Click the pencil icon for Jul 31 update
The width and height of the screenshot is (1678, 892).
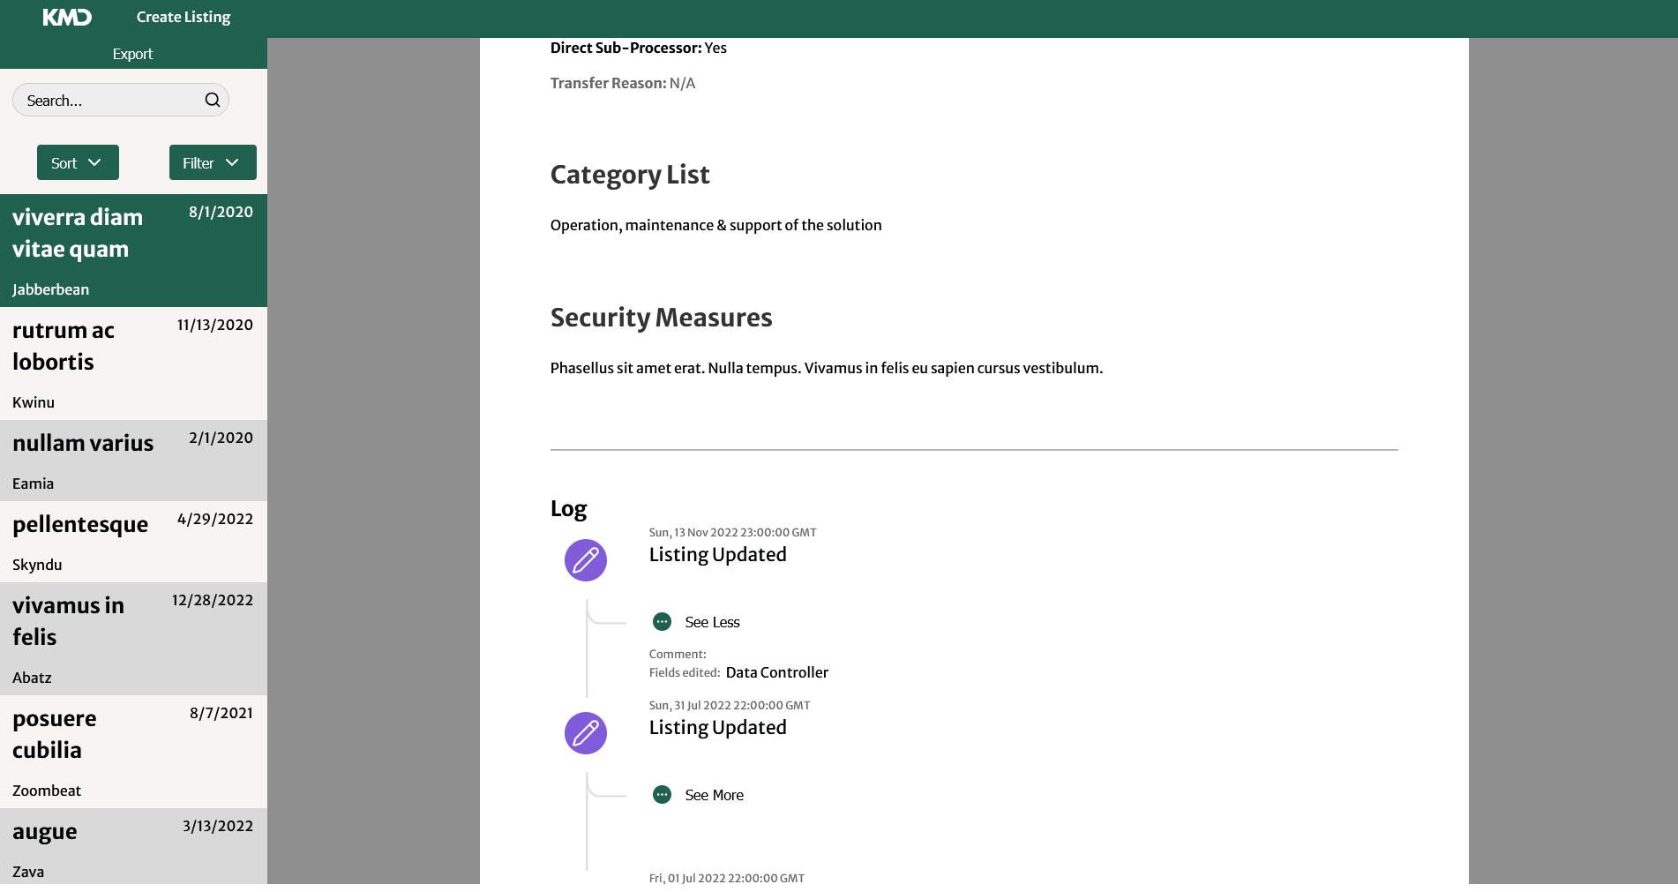586,733
